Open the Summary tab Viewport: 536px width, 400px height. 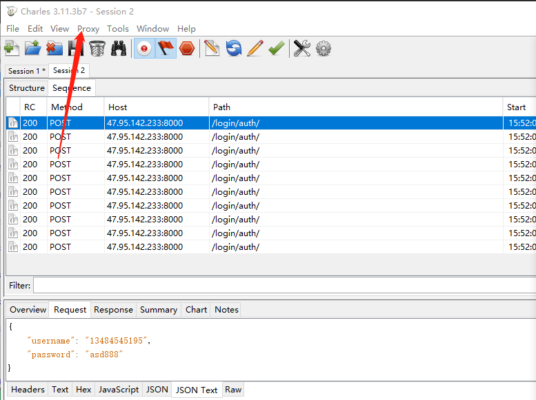click(159, 310)
